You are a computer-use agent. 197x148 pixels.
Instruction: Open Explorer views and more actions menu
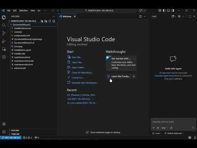(54, 16)
